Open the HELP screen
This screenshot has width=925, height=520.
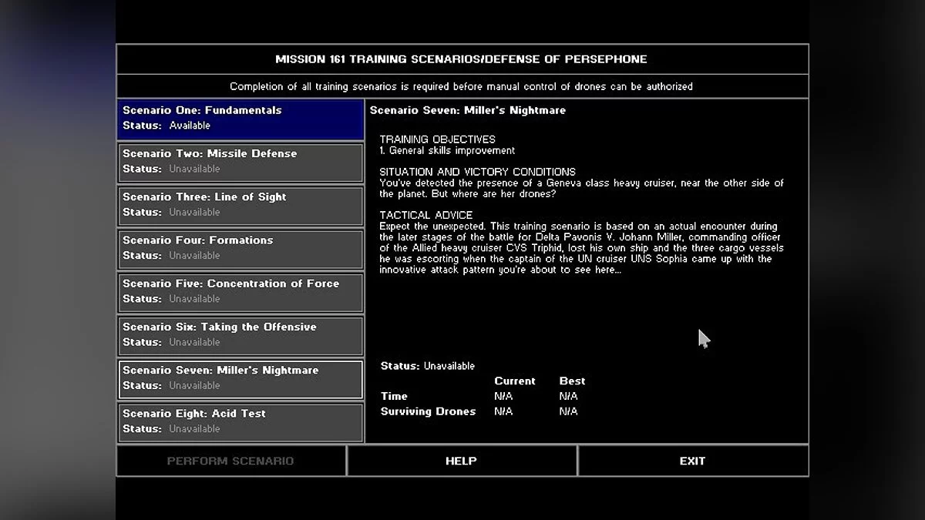pos(462,461)
